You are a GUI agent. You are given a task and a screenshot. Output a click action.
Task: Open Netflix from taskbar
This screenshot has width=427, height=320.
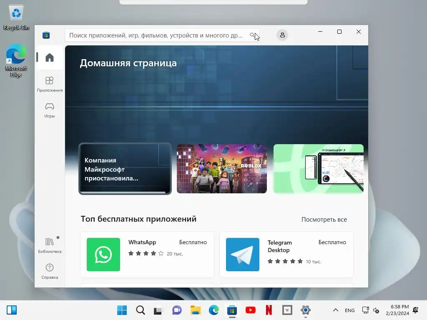tap(269, 310)
